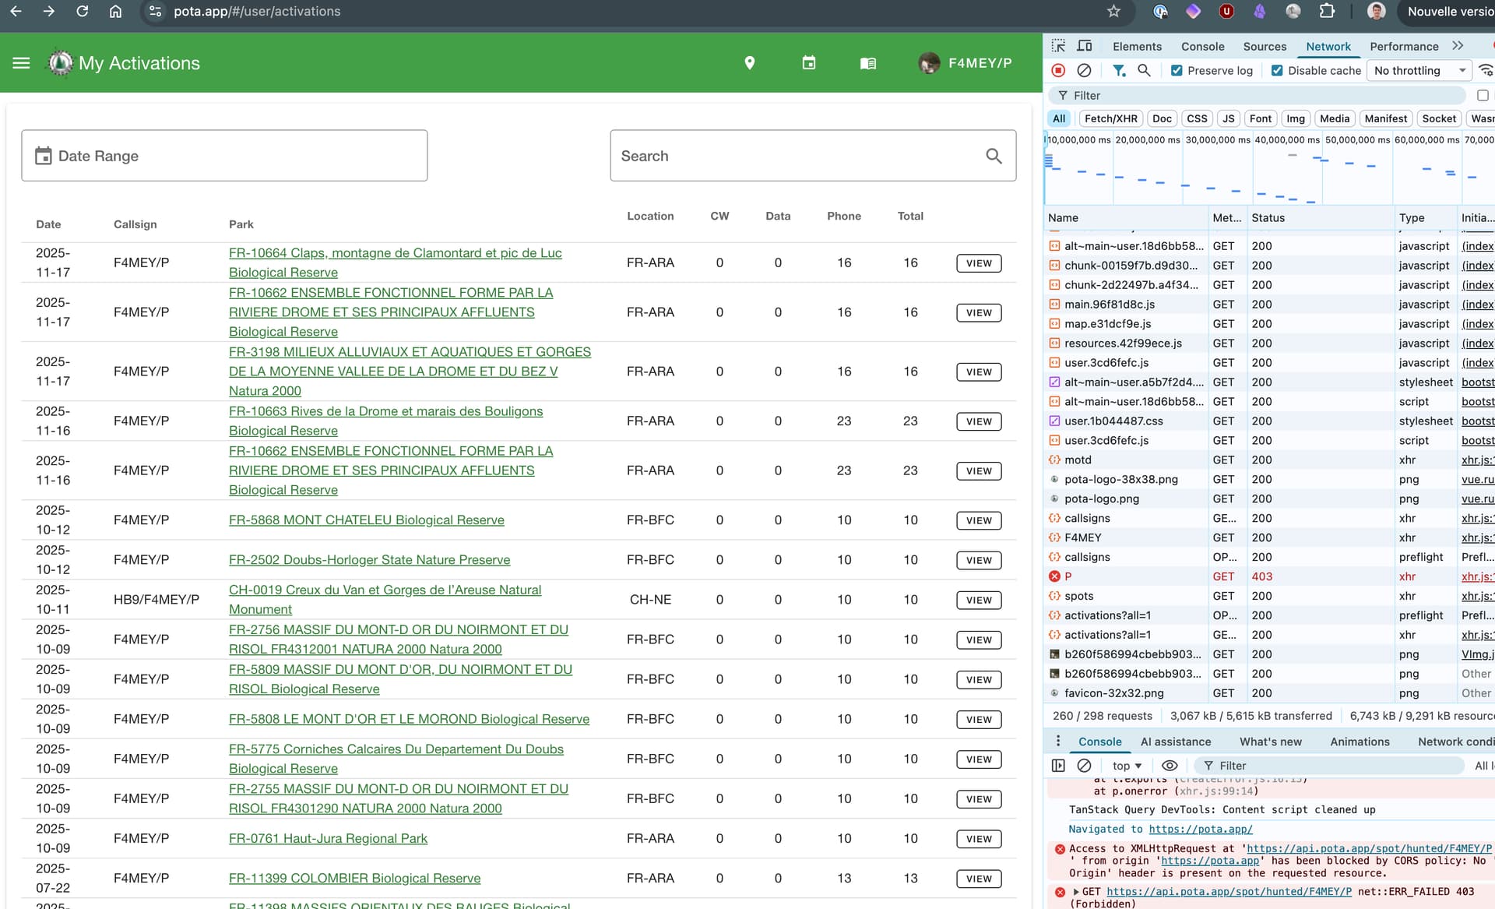Expand the console top context selector
Screen dimensions: 1495x909
click(x=1127, y=766)
